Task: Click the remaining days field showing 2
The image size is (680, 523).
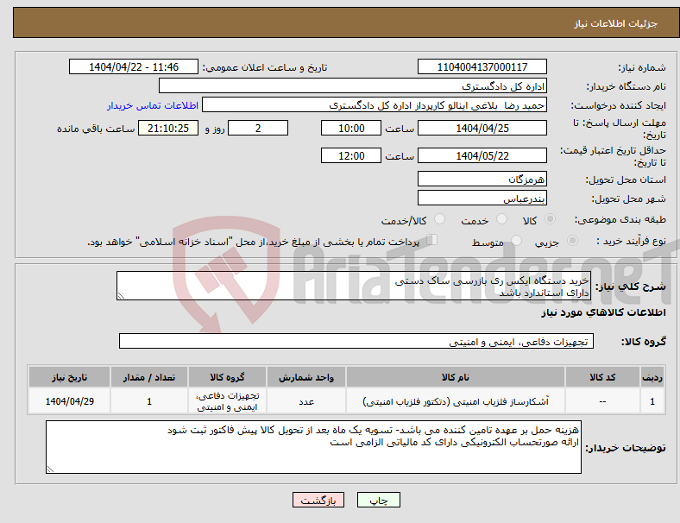Action: (258, 128)
